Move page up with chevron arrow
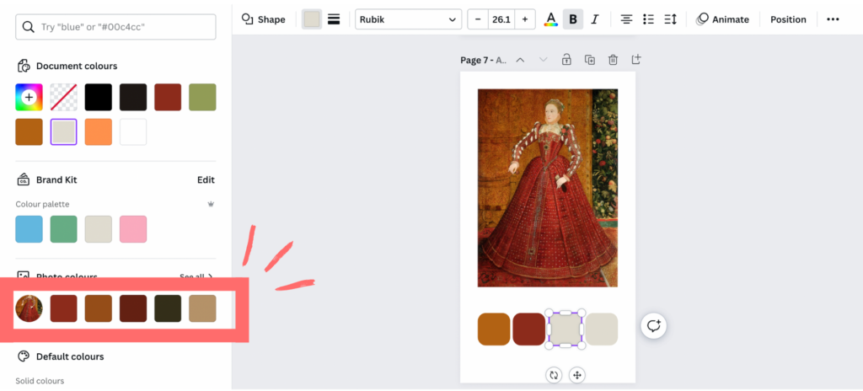The width and height of the screenshot is (863, 391). [x=520, y=60]
